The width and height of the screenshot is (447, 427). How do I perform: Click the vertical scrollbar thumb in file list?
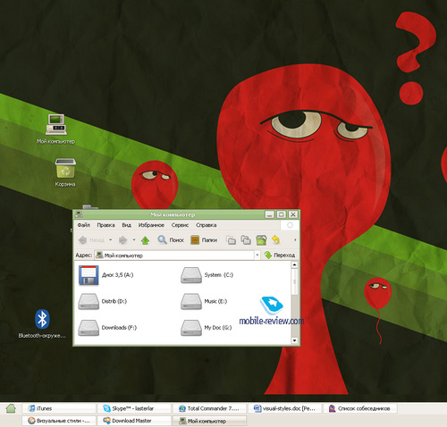point(294,281)
